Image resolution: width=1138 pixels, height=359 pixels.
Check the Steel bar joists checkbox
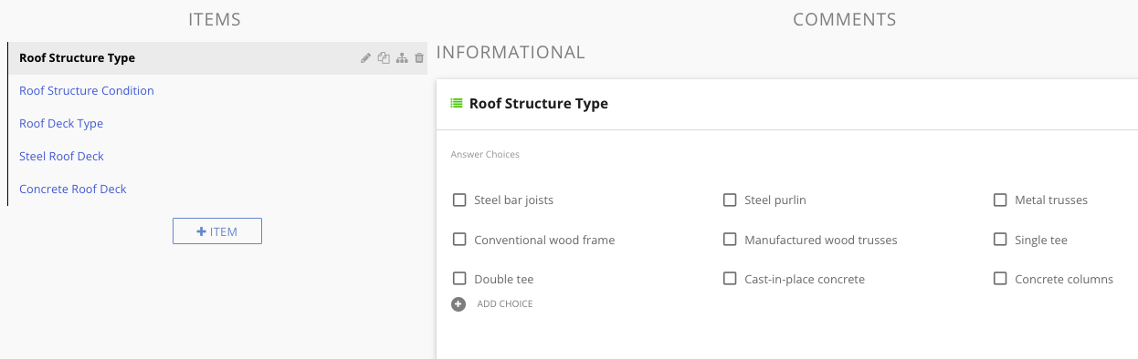[459, 200]
